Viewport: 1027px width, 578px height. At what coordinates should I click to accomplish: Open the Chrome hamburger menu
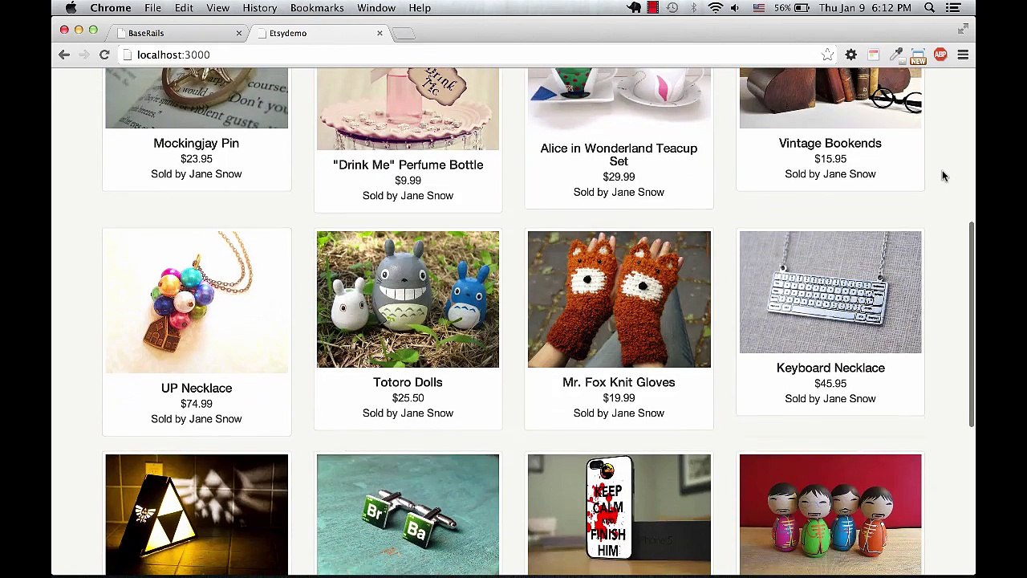pos(963,55)
